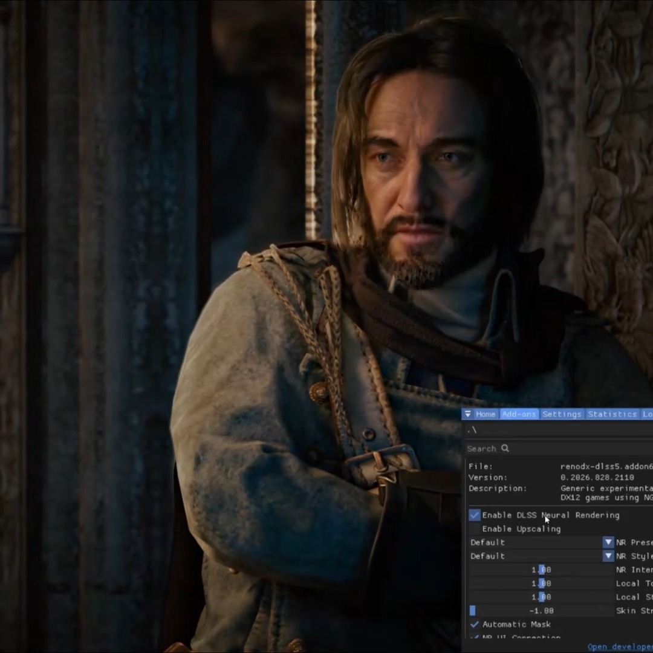
Task: Click the '.\' path field
Action: coord(559,429)
